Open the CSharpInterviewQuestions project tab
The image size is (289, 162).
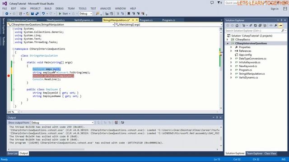22,20
